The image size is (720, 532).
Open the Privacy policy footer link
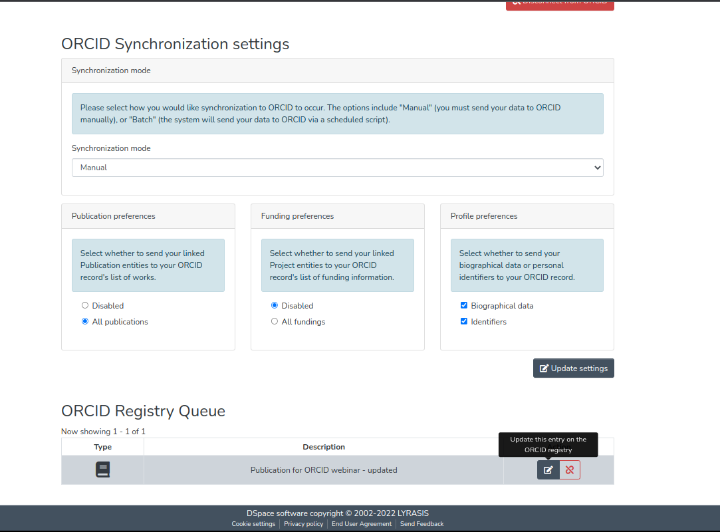(303, 524)
